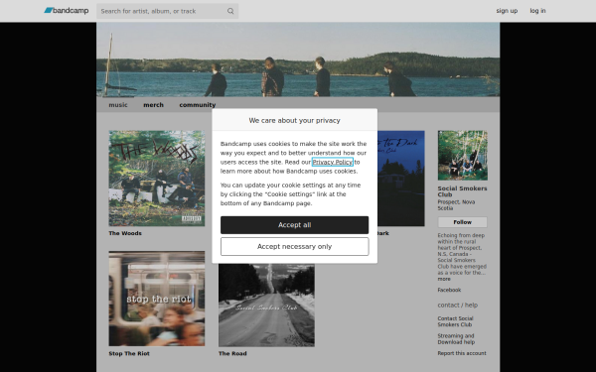
Task: Click Contact Social Smokers Club
Action: [x=455, y=321]
